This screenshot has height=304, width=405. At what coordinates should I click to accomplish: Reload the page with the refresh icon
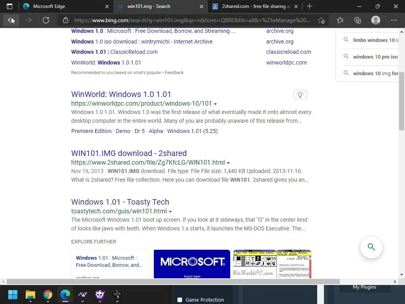(46, 20)
